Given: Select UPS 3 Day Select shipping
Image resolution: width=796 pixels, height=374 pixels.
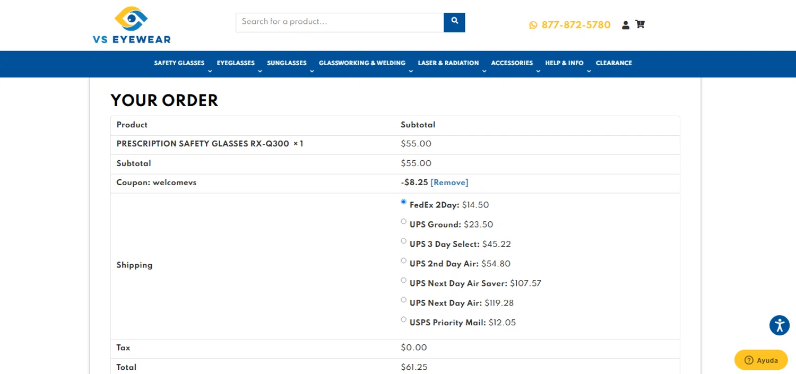Looking at the screenshot, I should point(404,241).
